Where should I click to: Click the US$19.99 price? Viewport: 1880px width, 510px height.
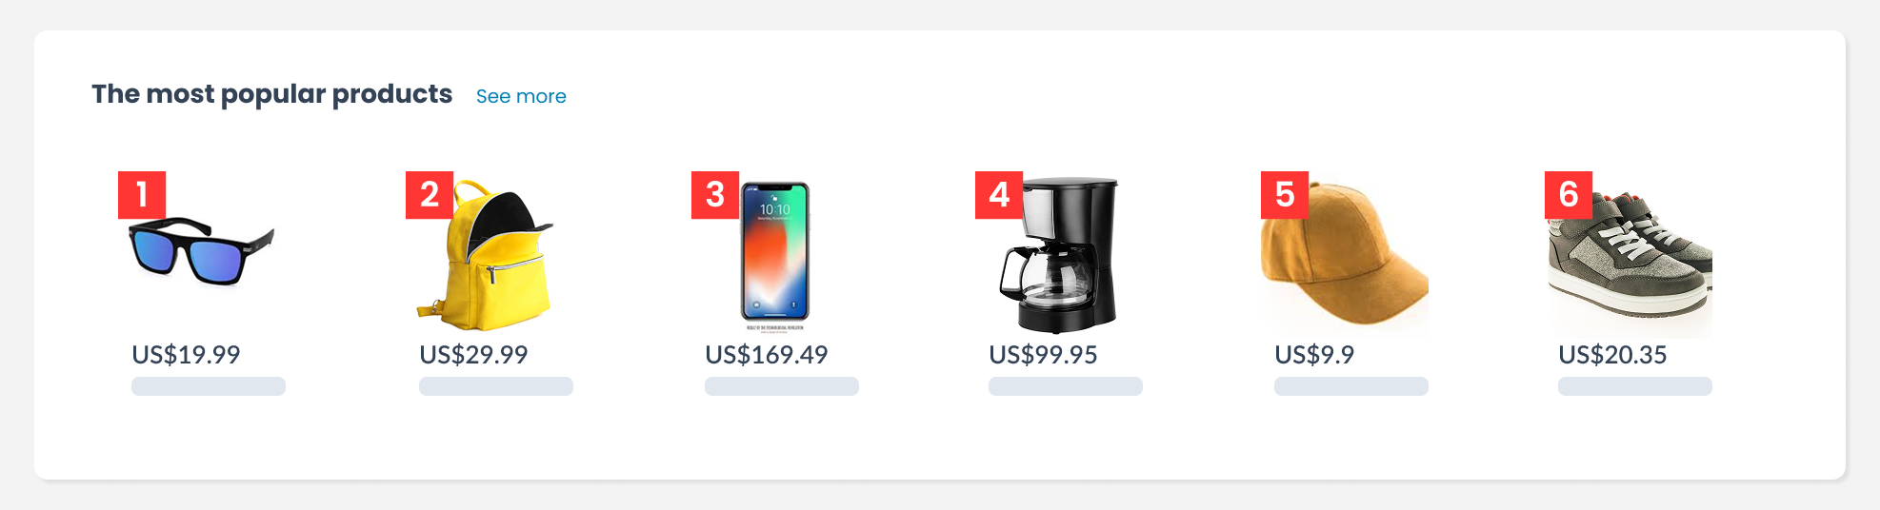click(186, 355)
